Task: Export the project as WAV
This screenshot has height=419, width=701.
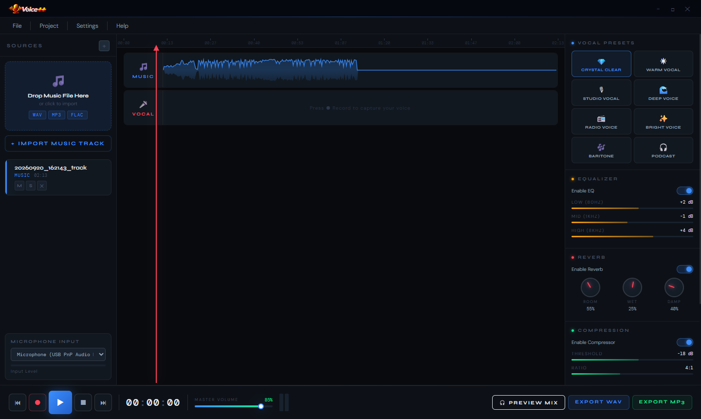Action: point(598,402)
